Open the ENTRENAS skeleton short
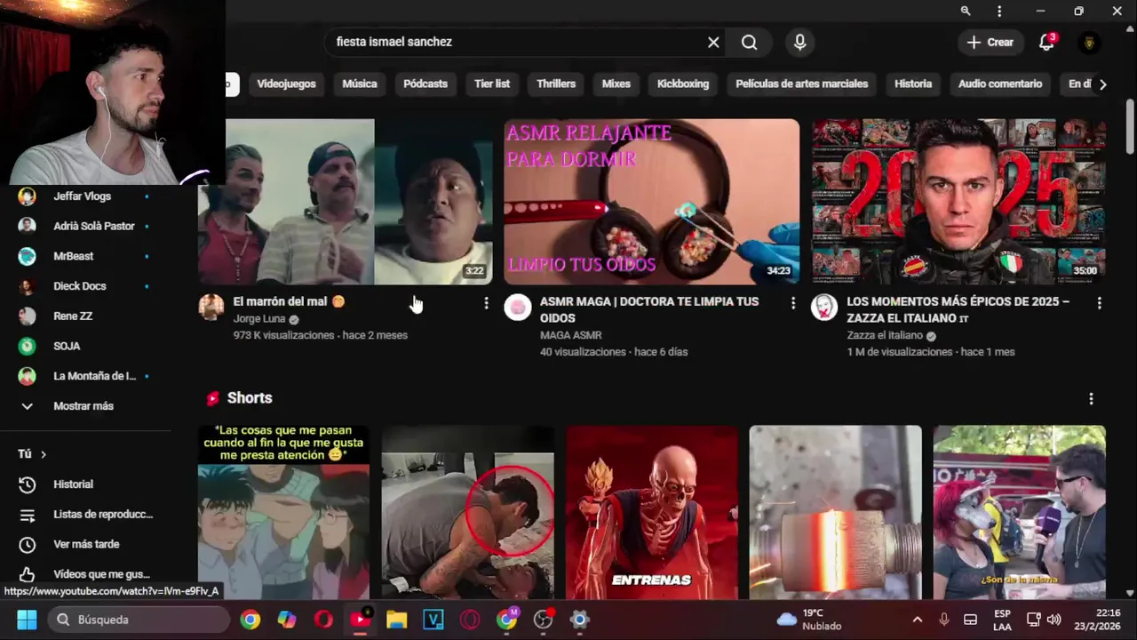Viewport: 1137px width, 640px height. point(651,512)
